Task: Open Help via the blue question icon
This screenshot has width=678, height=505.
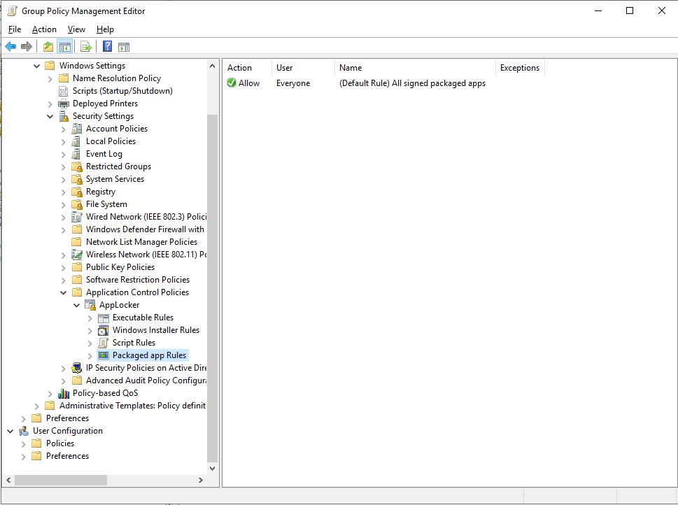Action: pos(107,46)
